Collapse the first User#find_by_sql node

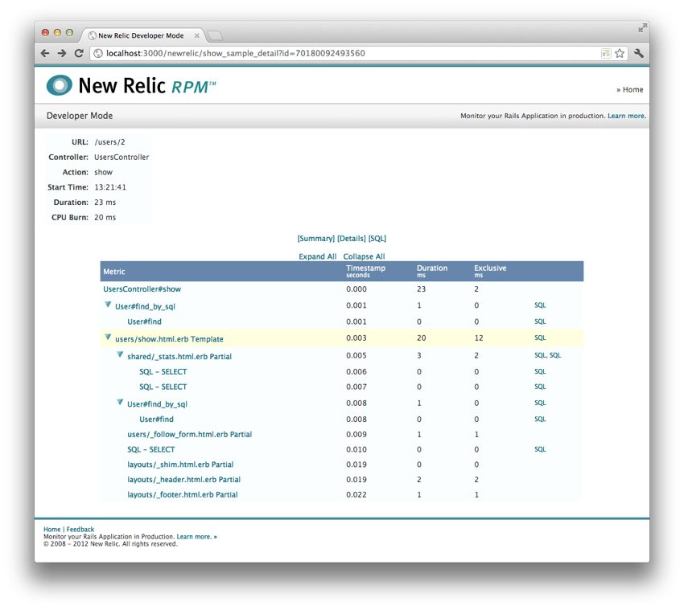(108, 305)
